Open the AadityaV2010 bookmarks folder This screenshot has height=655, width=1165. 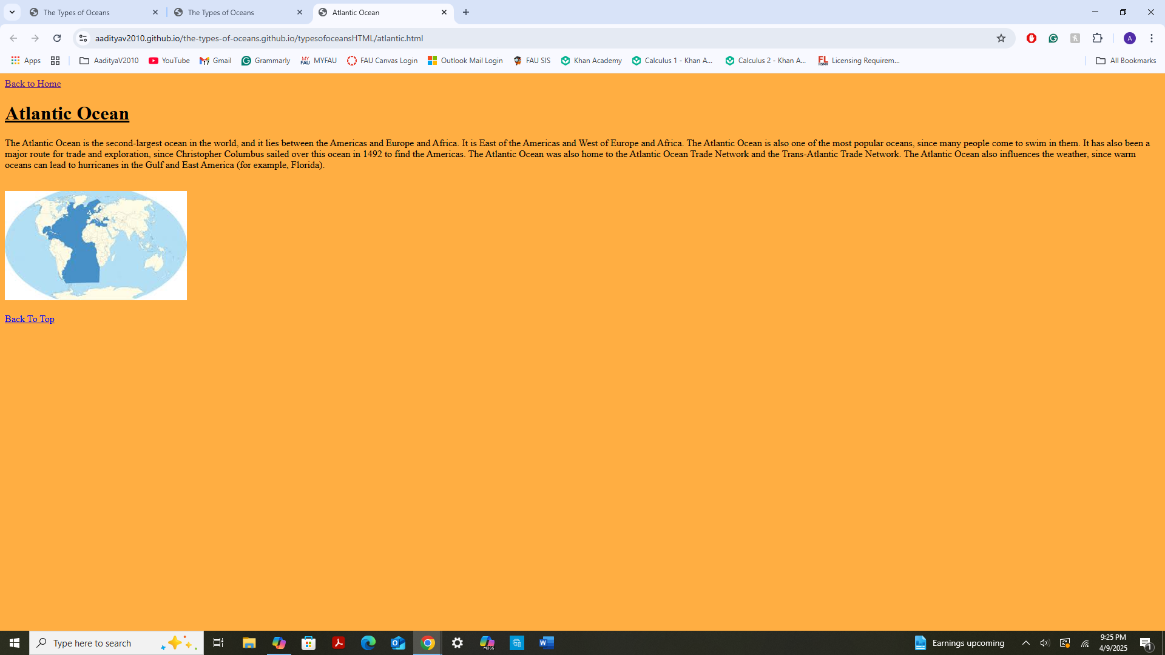pyautogui.click(x=109, y=61)
